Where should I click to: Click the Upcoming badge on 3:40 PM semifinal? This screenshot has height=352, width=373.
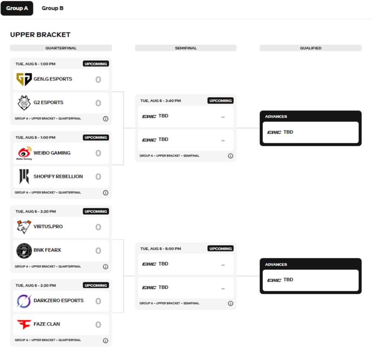tap(221, 101)
